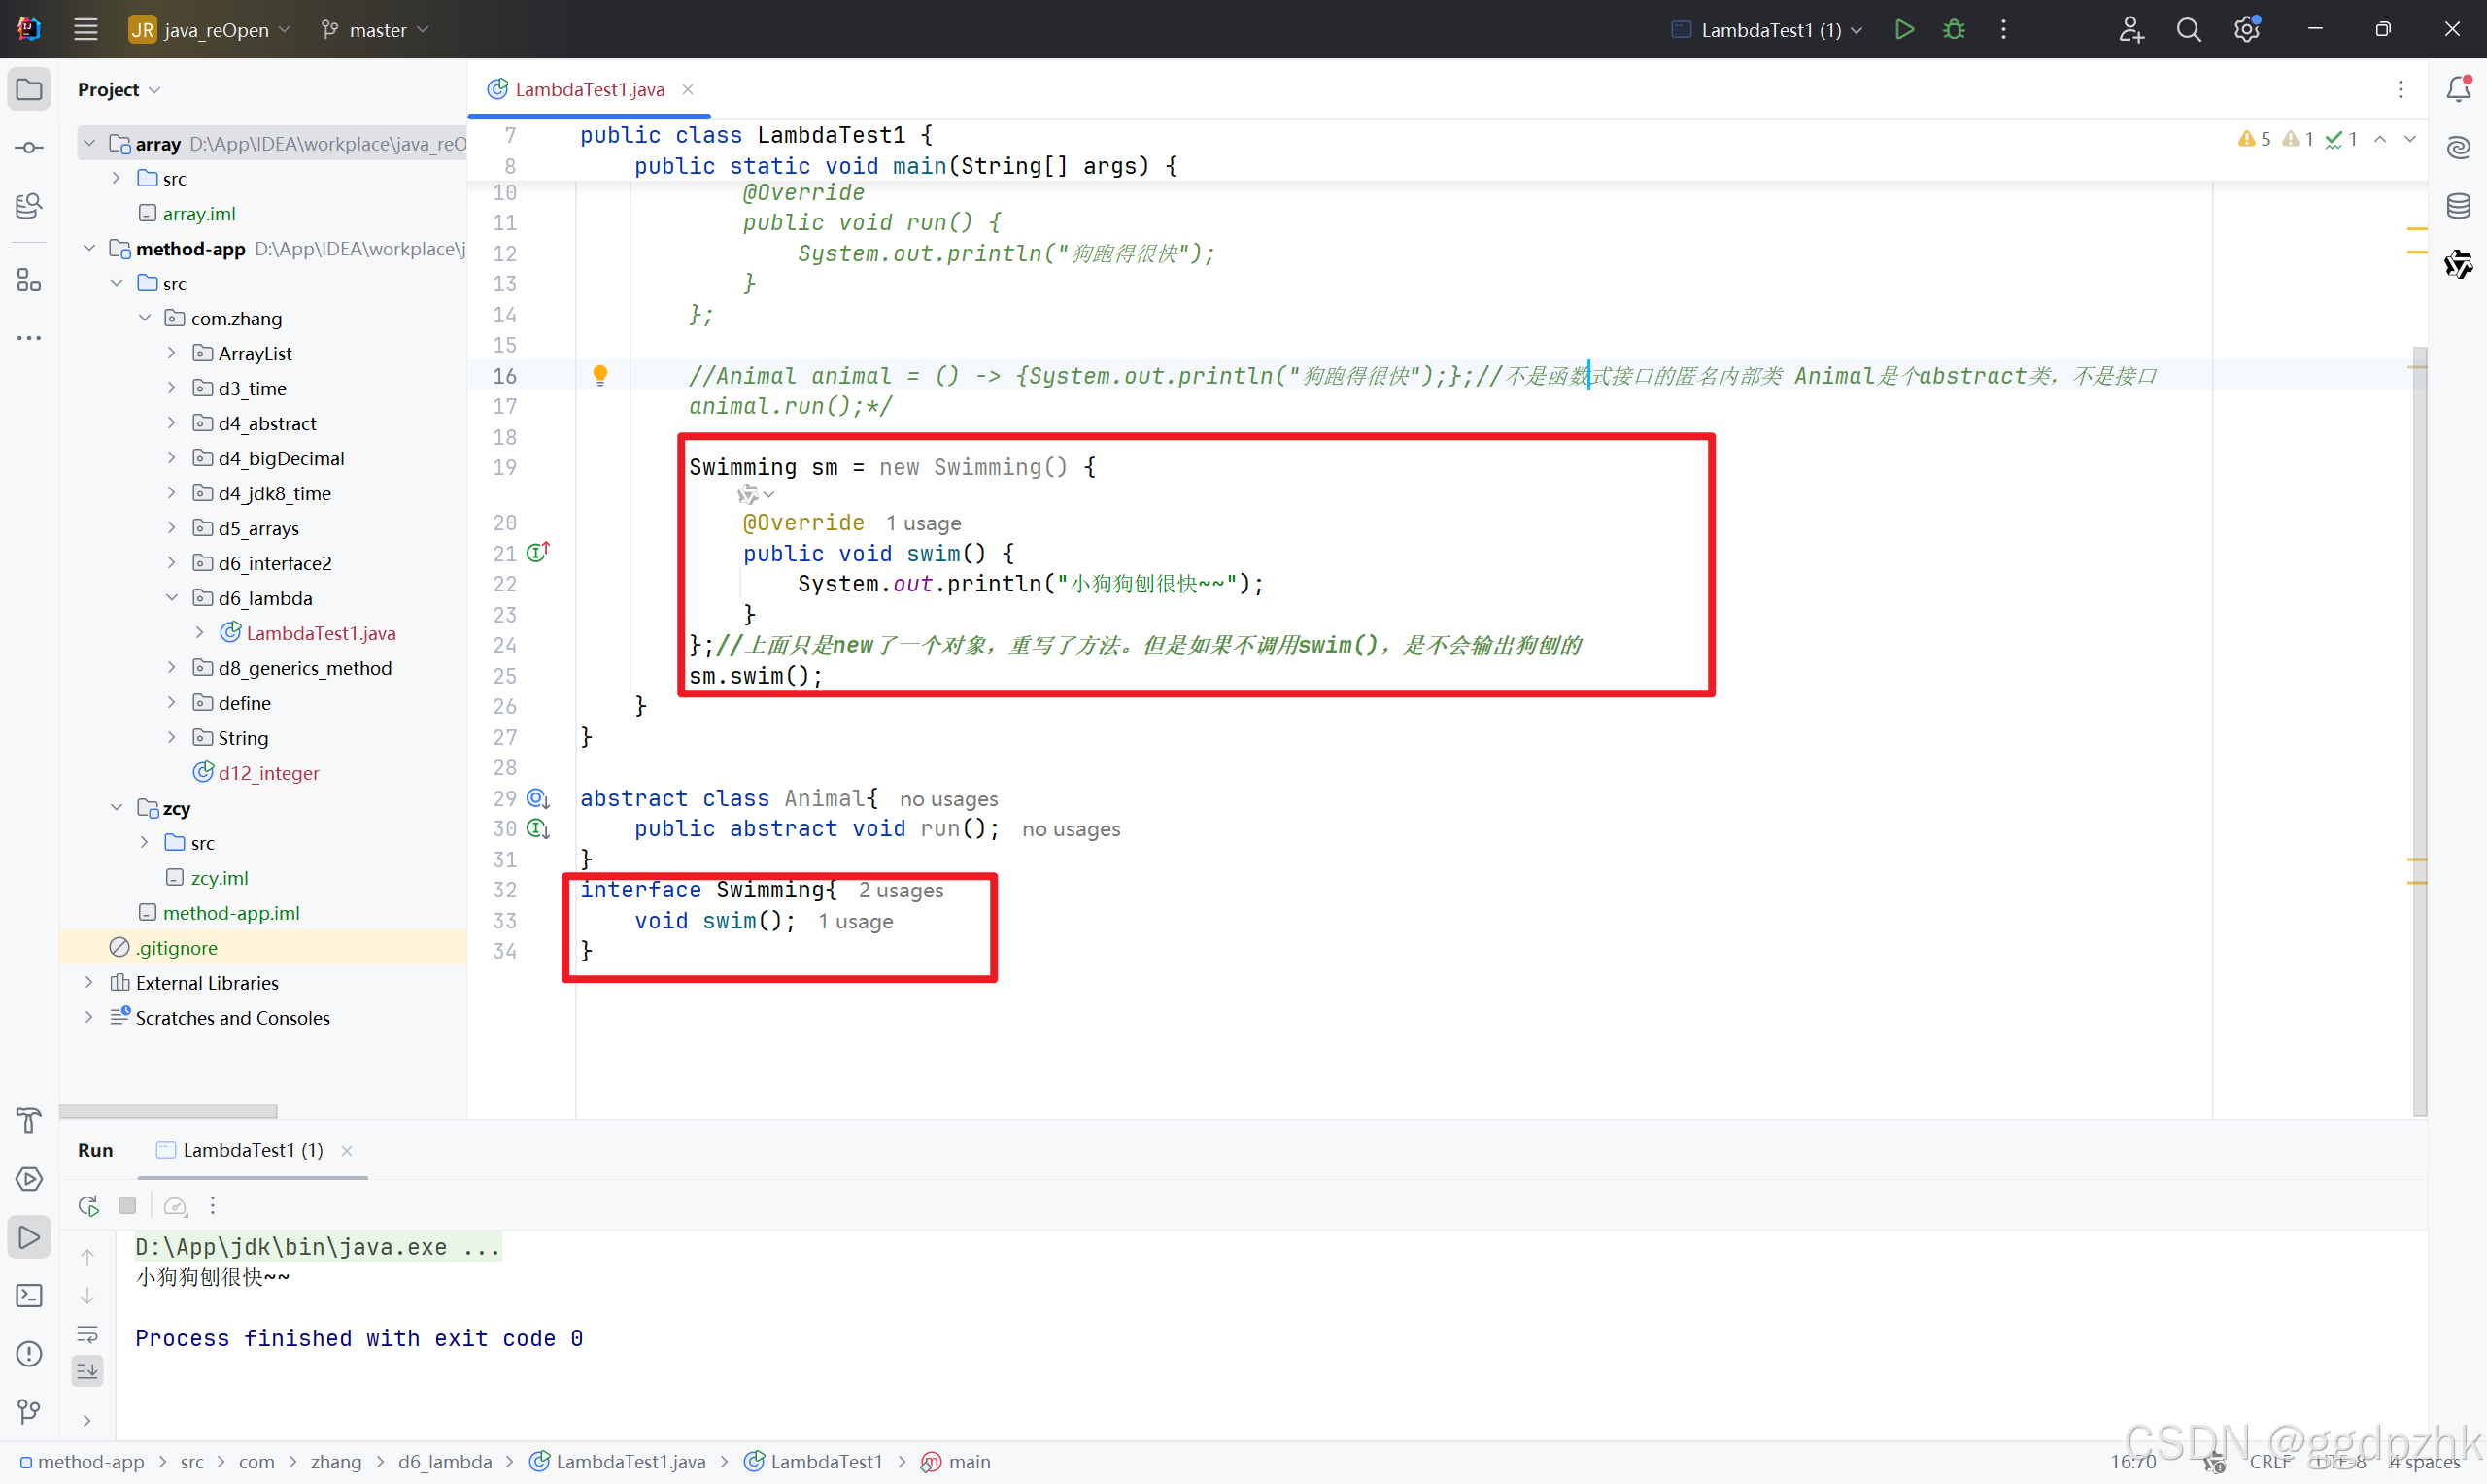Collapse the d6_lambda package node

coord(171,598)
